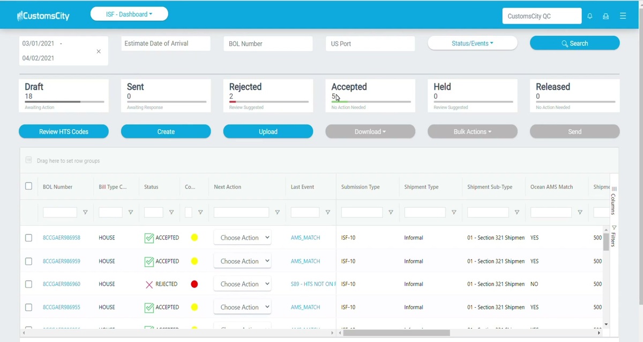The image size is (643, 342).
Task: Click the Last Event column filter icon
Action: tap(328, 212)
